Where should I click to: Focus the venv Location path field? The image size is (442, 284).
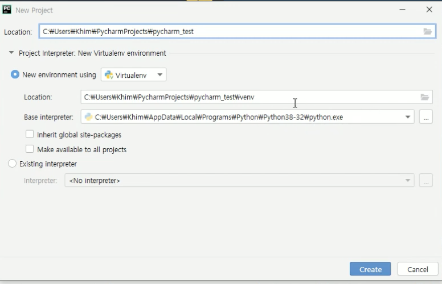click(x=256, y=97)
